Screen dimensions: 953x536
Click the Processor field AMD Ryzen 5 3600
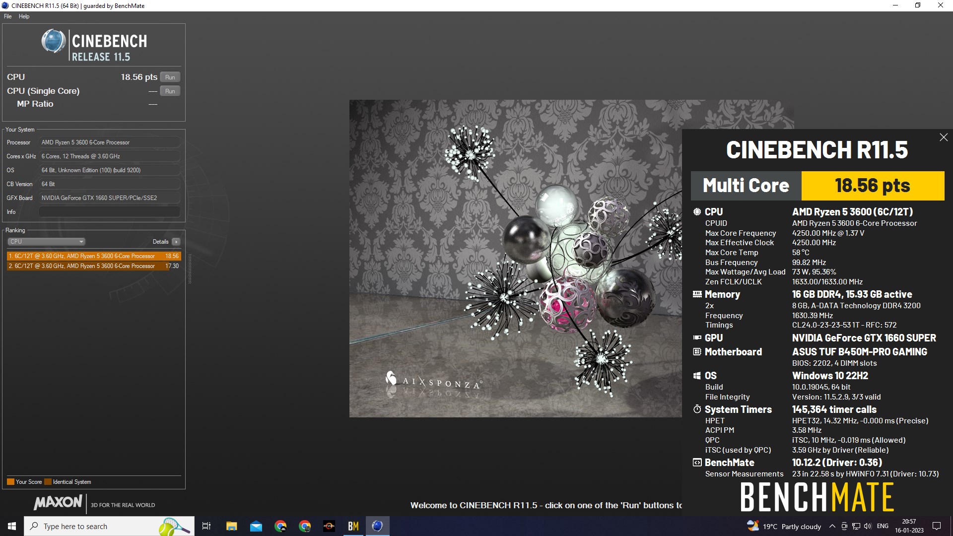110,142
